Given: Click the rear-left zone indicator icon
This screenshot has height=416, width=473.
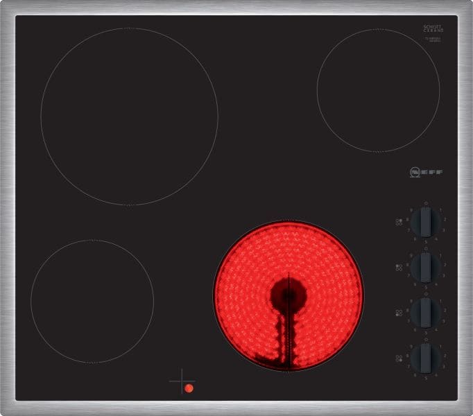Looking at the screenshot, I should click(399, 268).
